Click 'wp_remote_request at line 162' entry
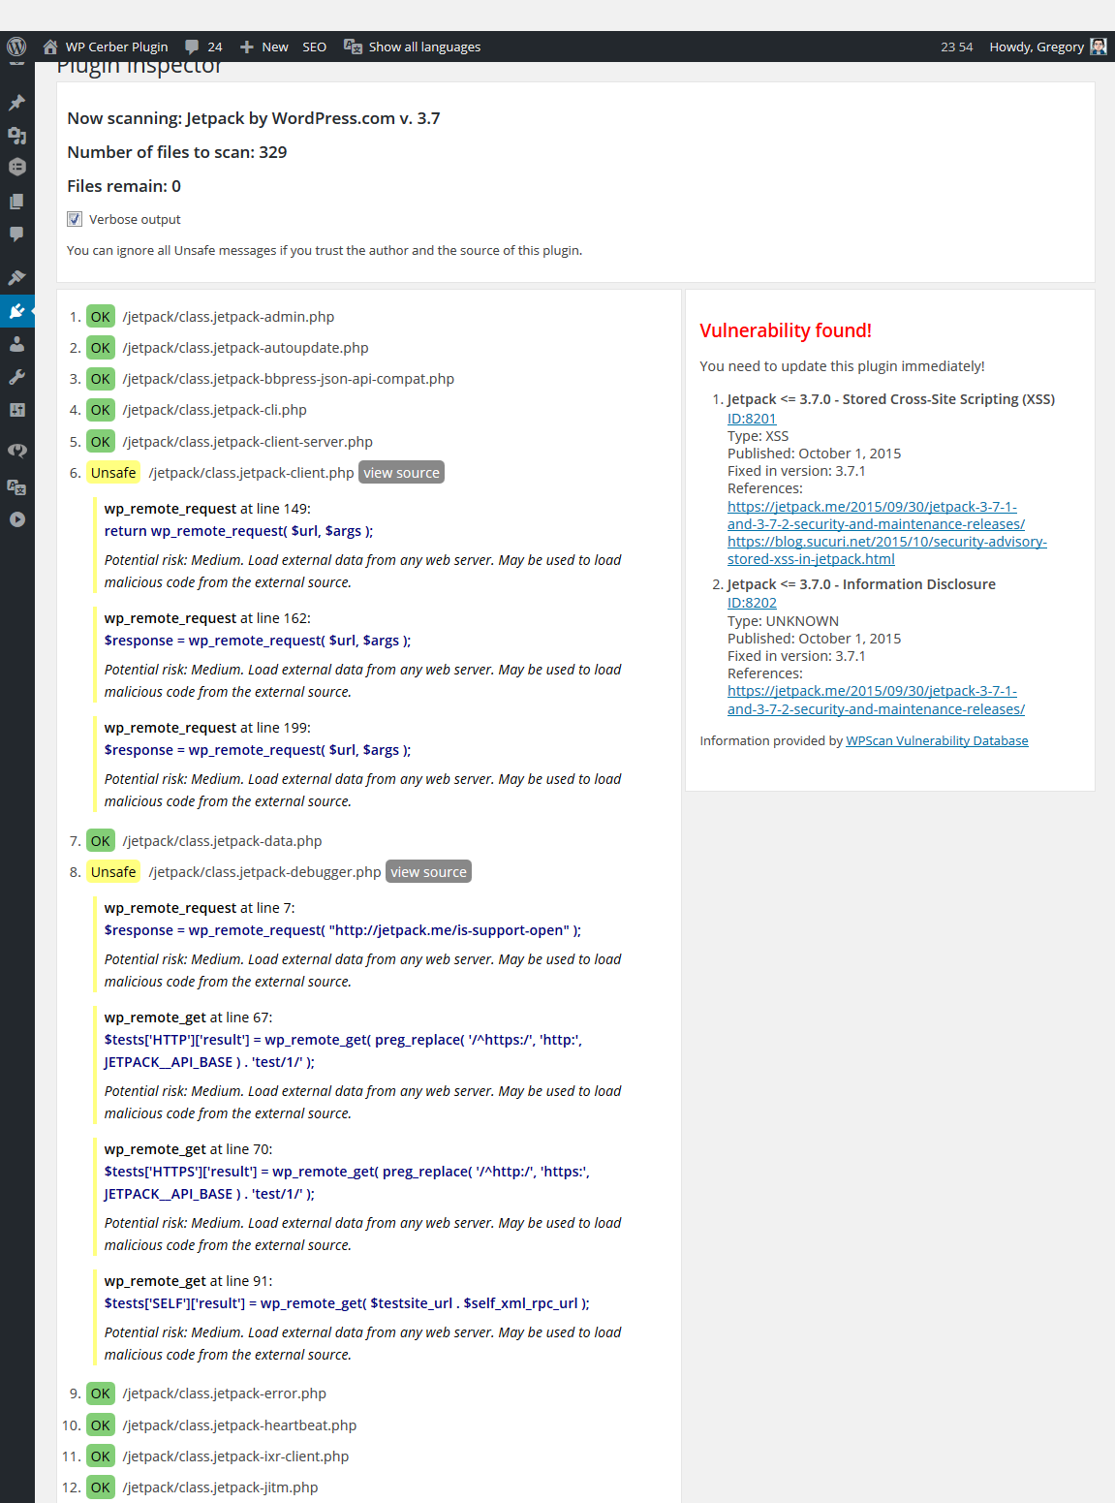1115x1503 pixels. coord(207,618)
